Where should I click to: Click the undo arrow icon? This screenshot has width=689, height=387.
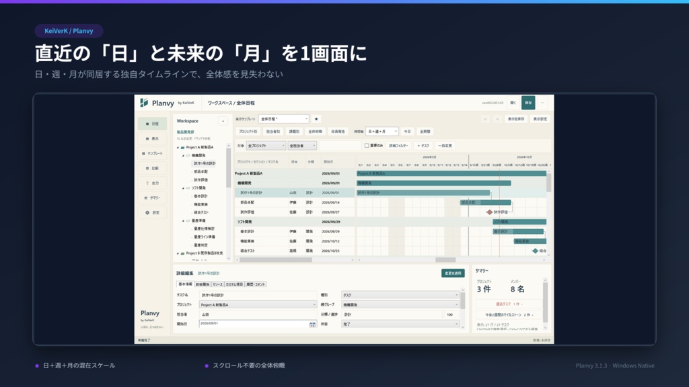pyautogui.click(x=486, y=119)
